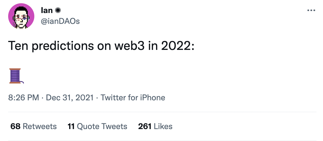323x141 pixels.
Task: Click the bold number 11
Action: [x=71, y=126]
